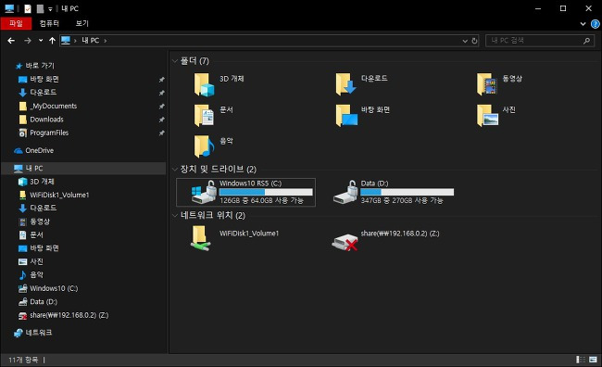Select 3D 개체 in the navigation tree
The height and width of the screenshot is (367, 602).
coord(42,182)
